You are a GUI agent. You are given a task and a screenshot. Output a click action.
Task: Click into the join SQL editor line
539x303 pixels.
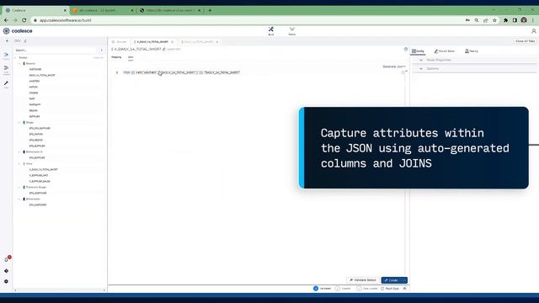(x=182, y=72)
